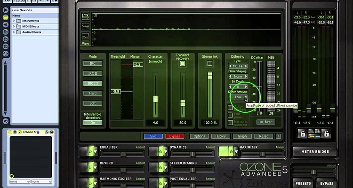Open the first File Browser icon

click(6, 32)
